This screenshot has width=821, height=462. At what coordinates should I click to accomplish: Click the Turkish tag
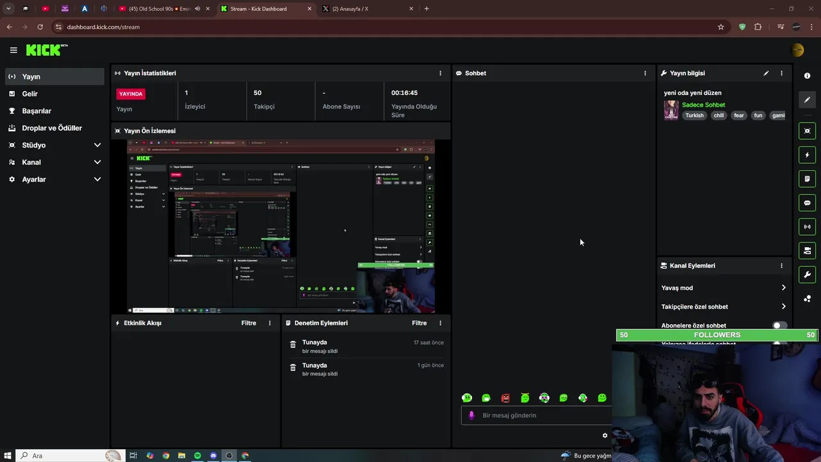pyautogui.click(x=694, y=116)
